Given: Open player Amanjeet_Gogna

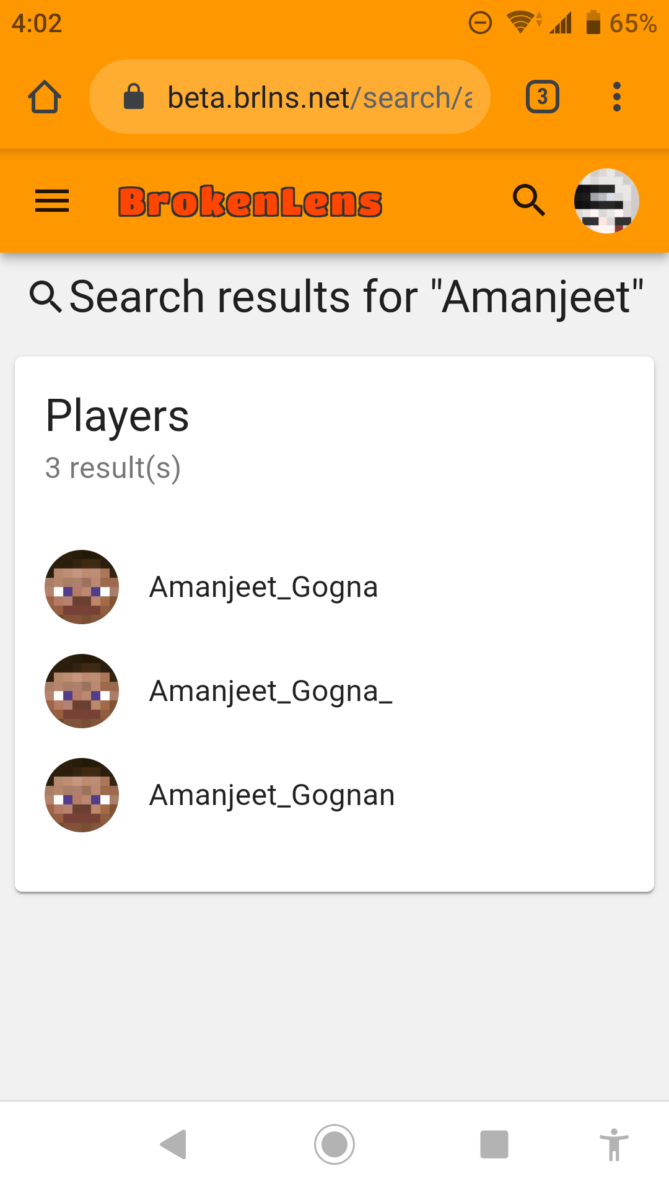Looking at the screenshot, I should 334,587.
